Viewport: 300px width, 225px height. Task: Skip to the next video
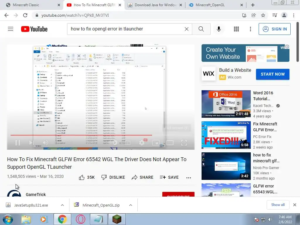click(x=31, y=143)
